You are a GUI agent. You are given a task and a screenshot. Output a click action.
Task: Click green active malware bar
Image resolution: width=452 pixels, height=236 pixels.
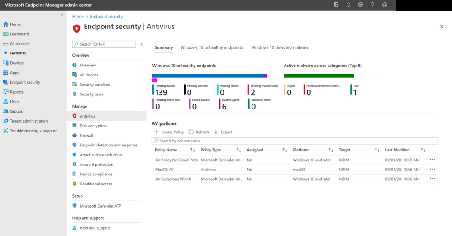tap(319, 76)
